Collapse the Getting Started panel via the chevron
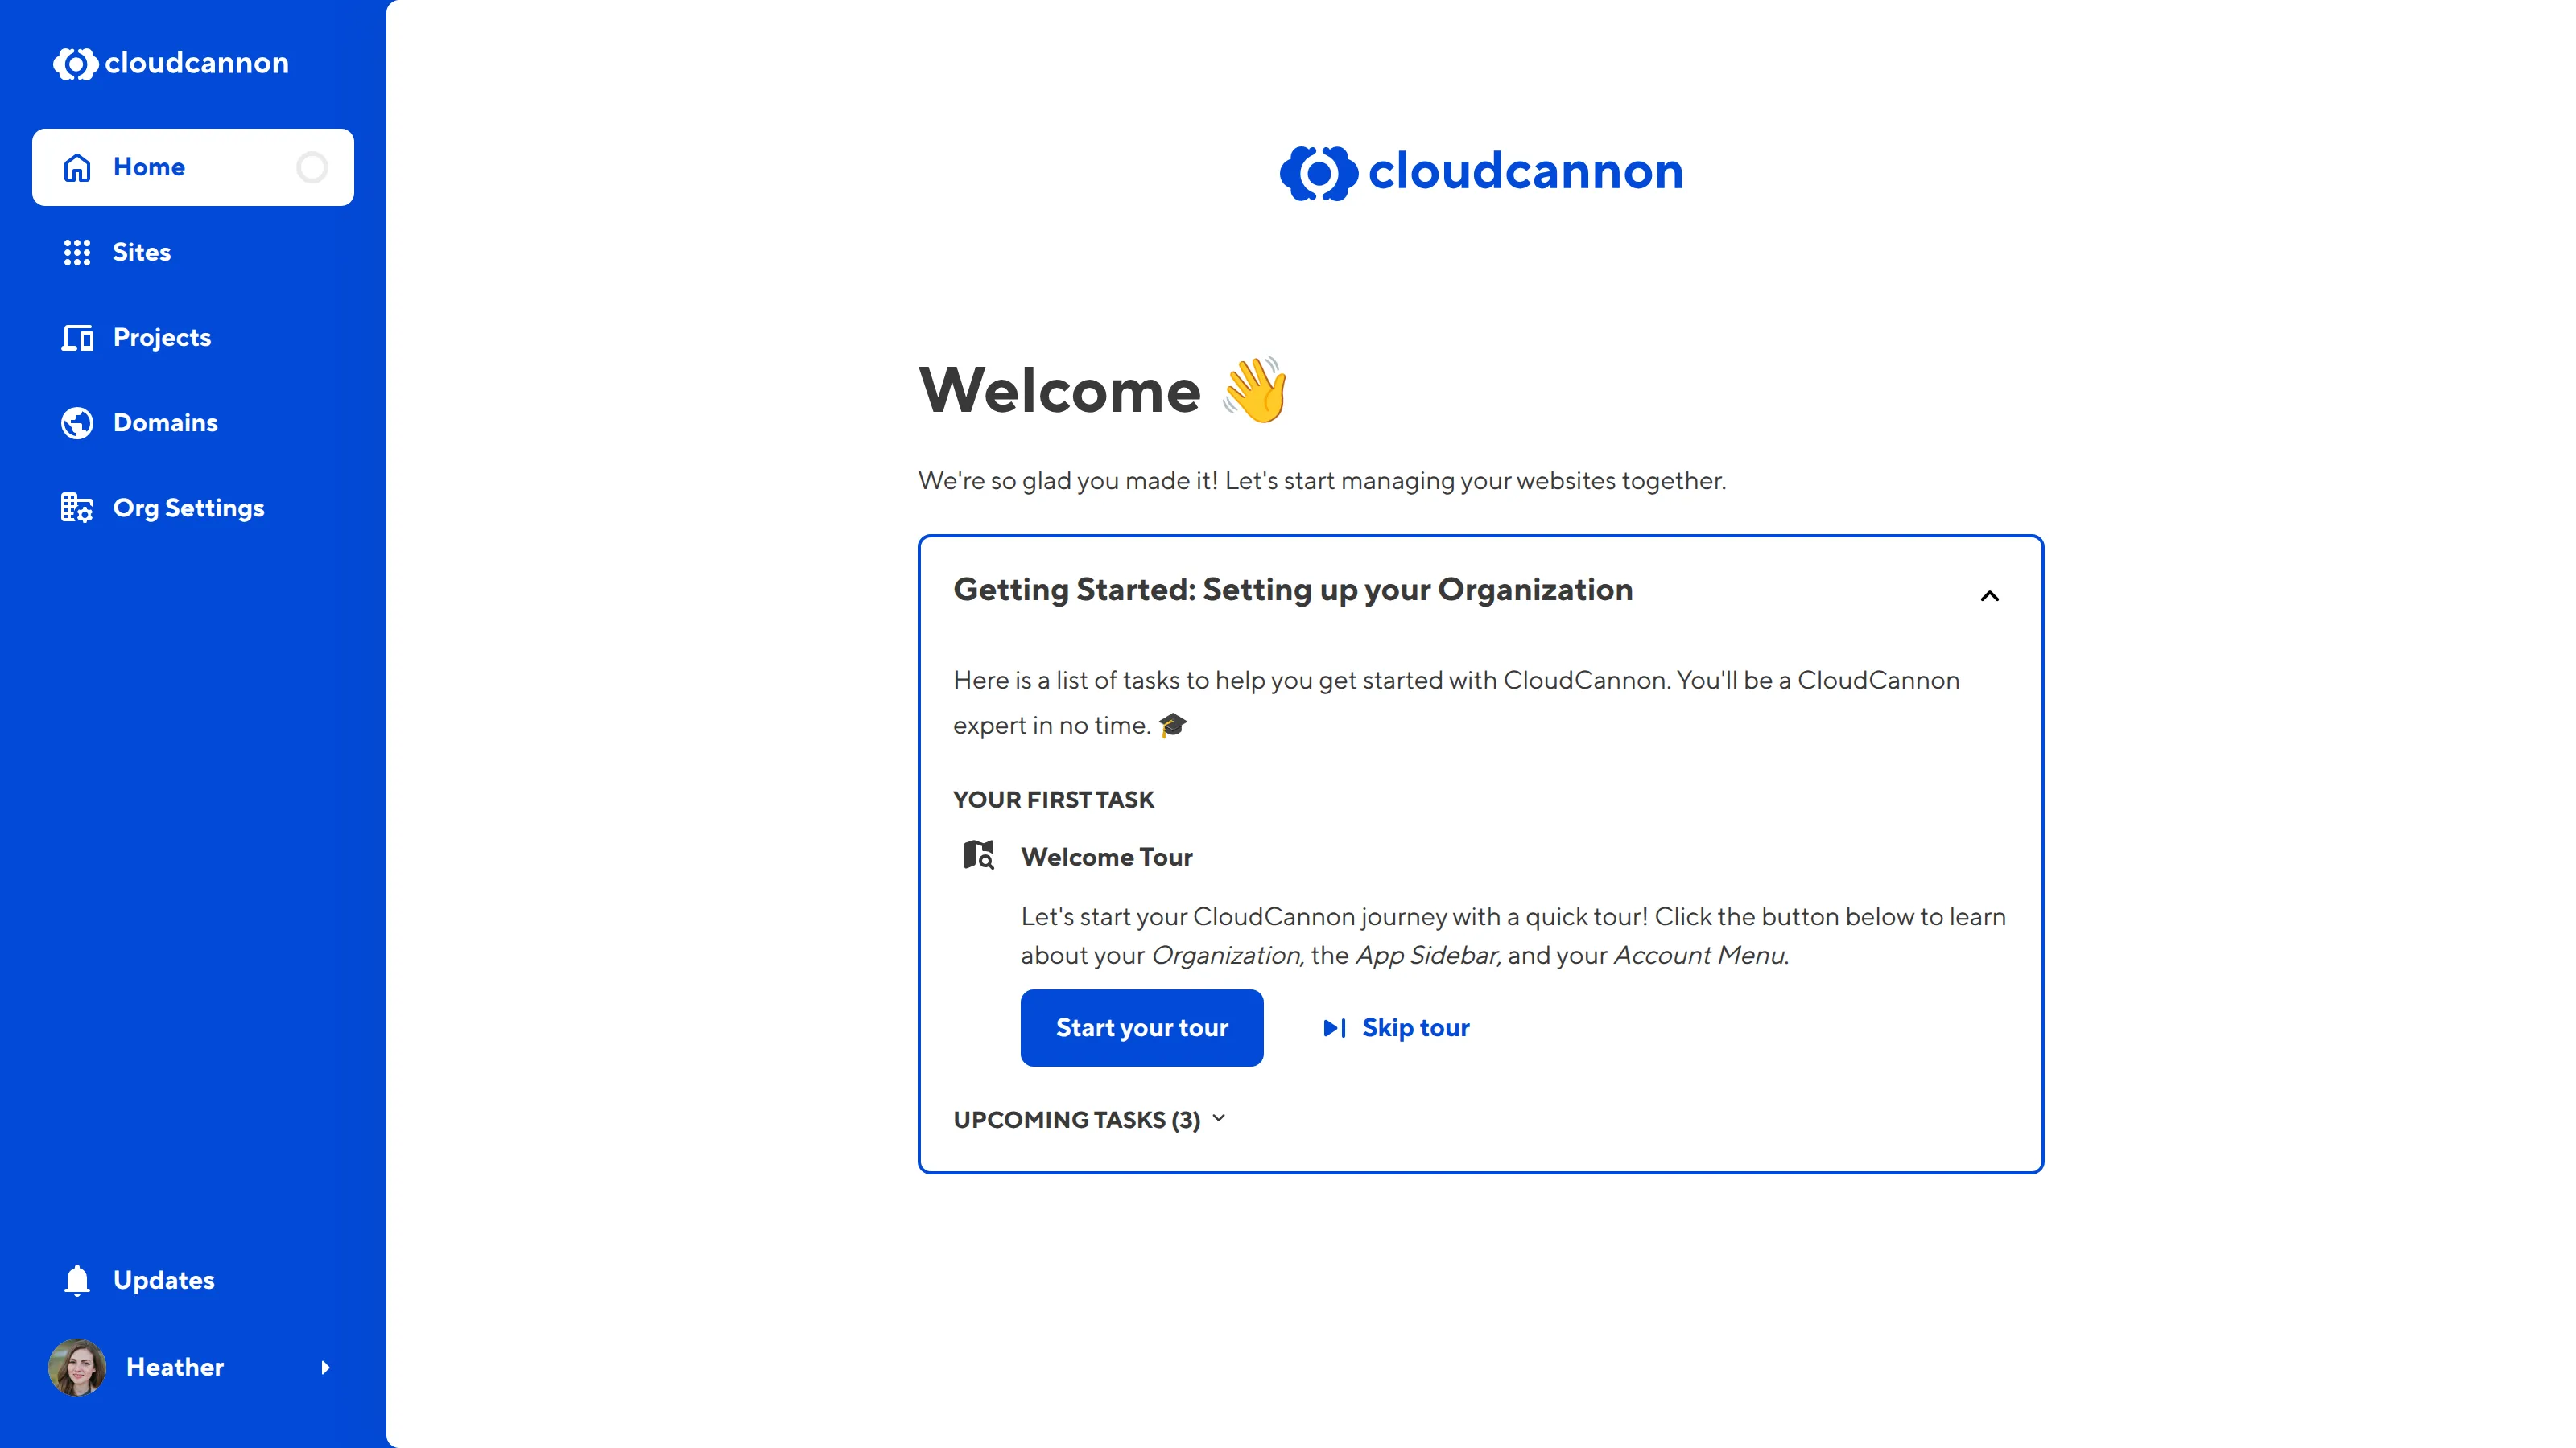This screenshot has width=2576, height=1448. click(x=1989, y=595)
